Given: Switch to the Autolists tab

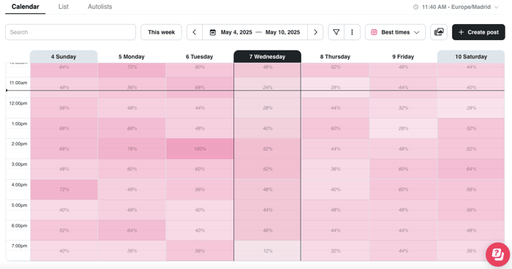Looking at the screenshot, I should point(100,7).
